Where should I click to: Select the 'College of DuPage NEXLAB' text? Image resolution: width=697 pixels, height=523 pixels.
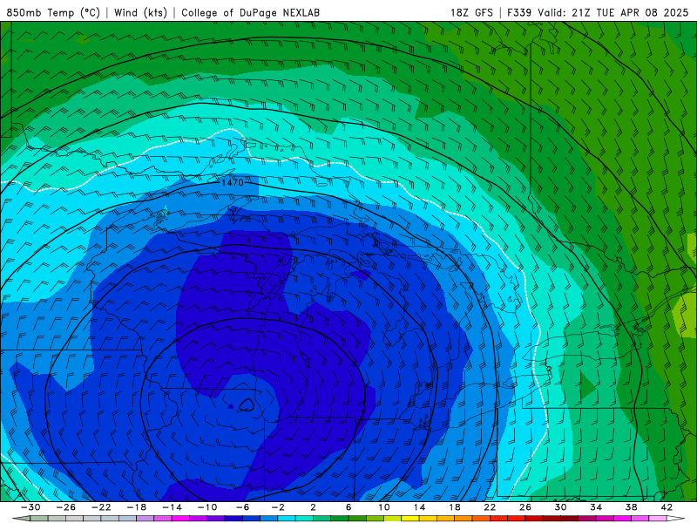(250, 12)
